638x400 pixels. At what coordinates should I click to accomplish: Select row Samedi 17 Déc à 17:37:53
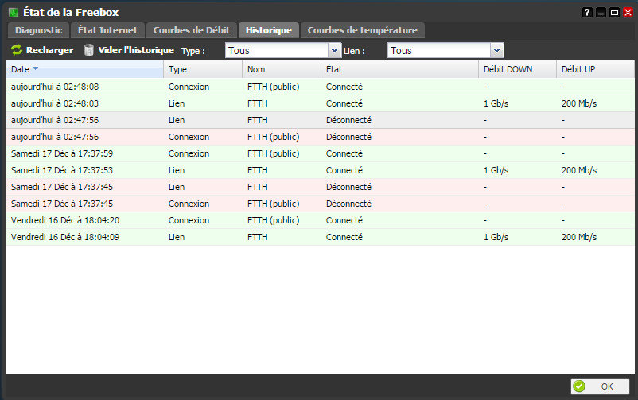pos(321,170)
